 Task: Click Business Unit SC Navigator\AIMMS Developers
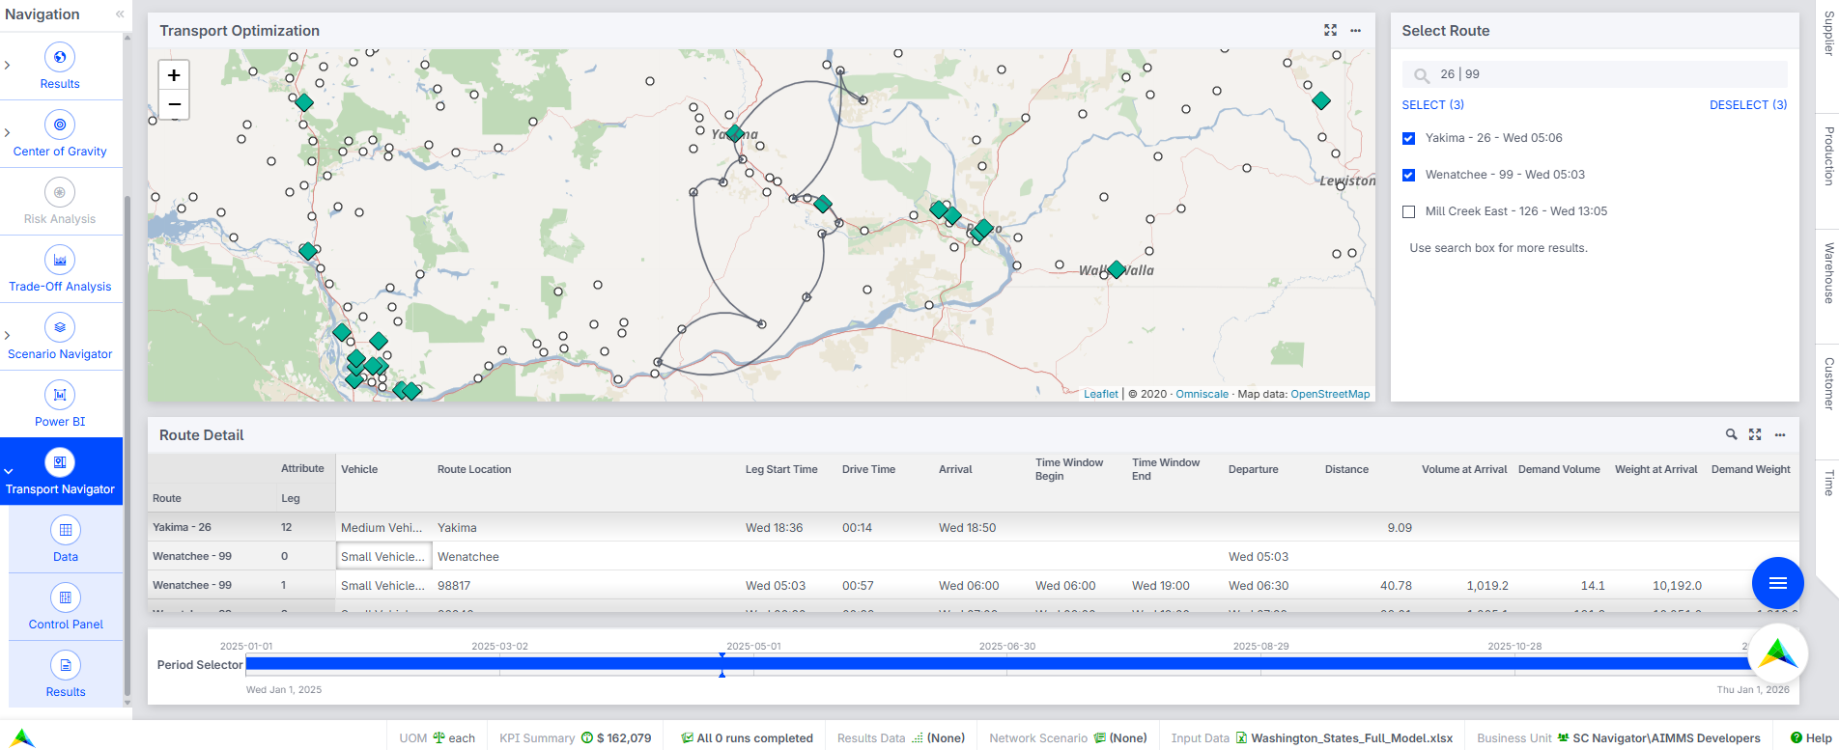point(1619,738)
